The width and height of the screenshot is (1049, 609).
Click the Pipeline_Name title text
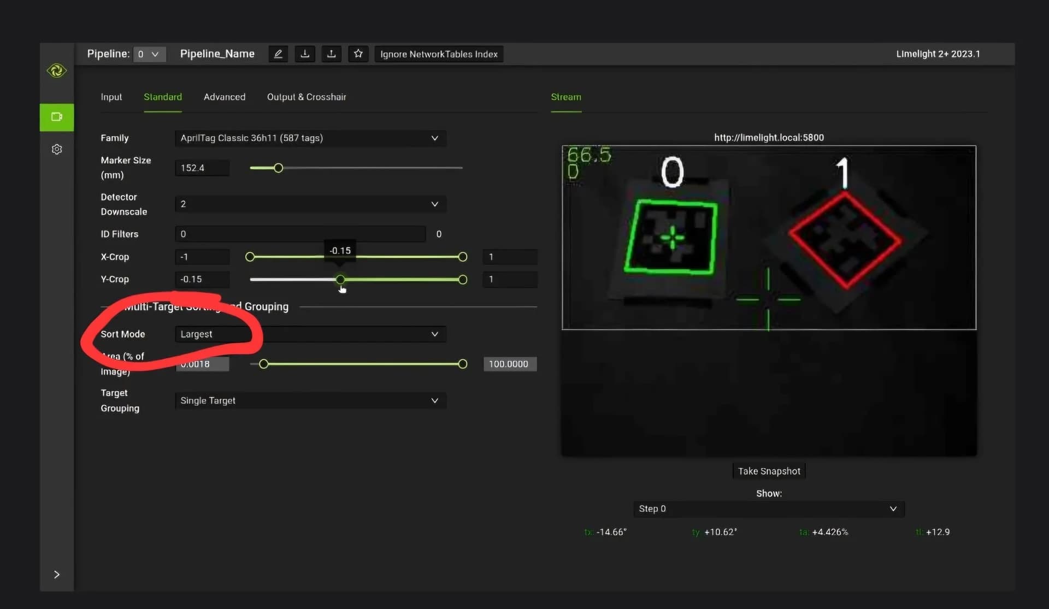217,54
